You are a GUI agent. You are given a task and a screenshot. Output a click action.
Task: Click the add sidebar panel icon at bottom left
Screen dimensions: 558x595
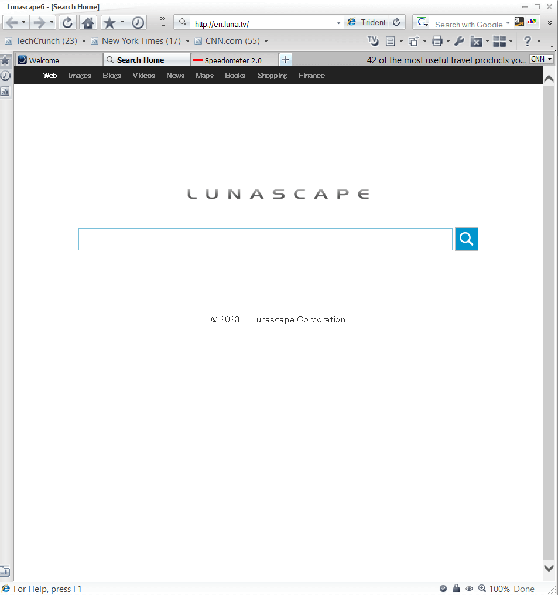pos(5,571)
